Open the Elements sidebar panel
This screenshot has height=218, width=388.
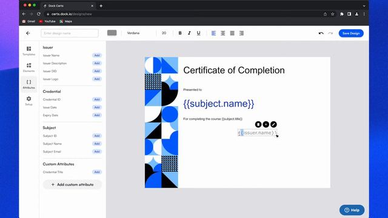click(28, 67)
